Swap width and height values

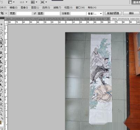click(35, 14)
